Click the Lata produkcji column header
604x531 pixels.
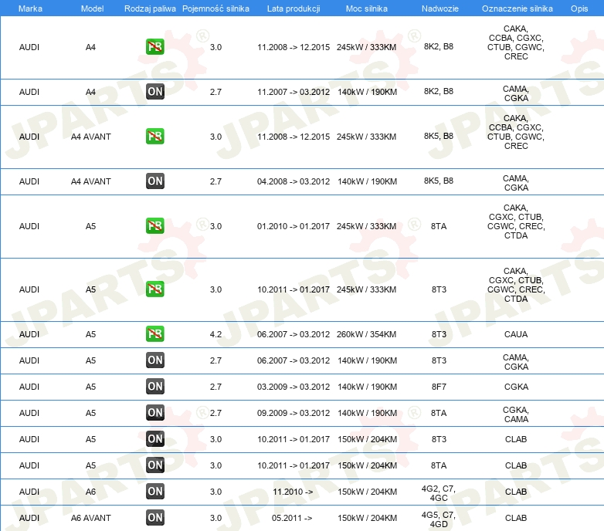[x=293, y=8]
